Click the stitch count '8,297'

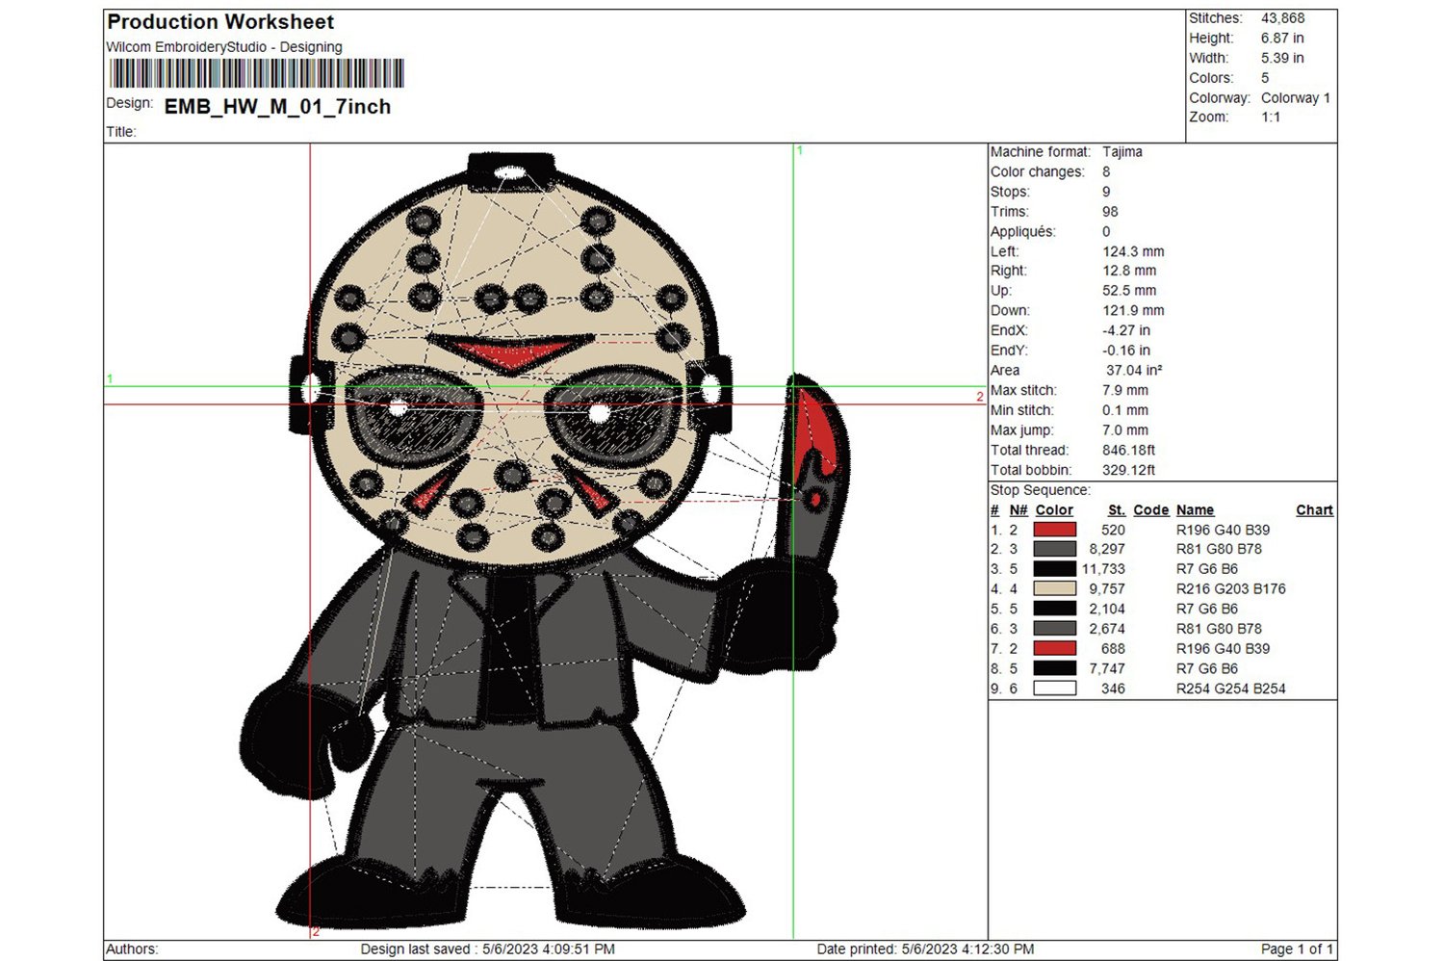(1107, 549)
